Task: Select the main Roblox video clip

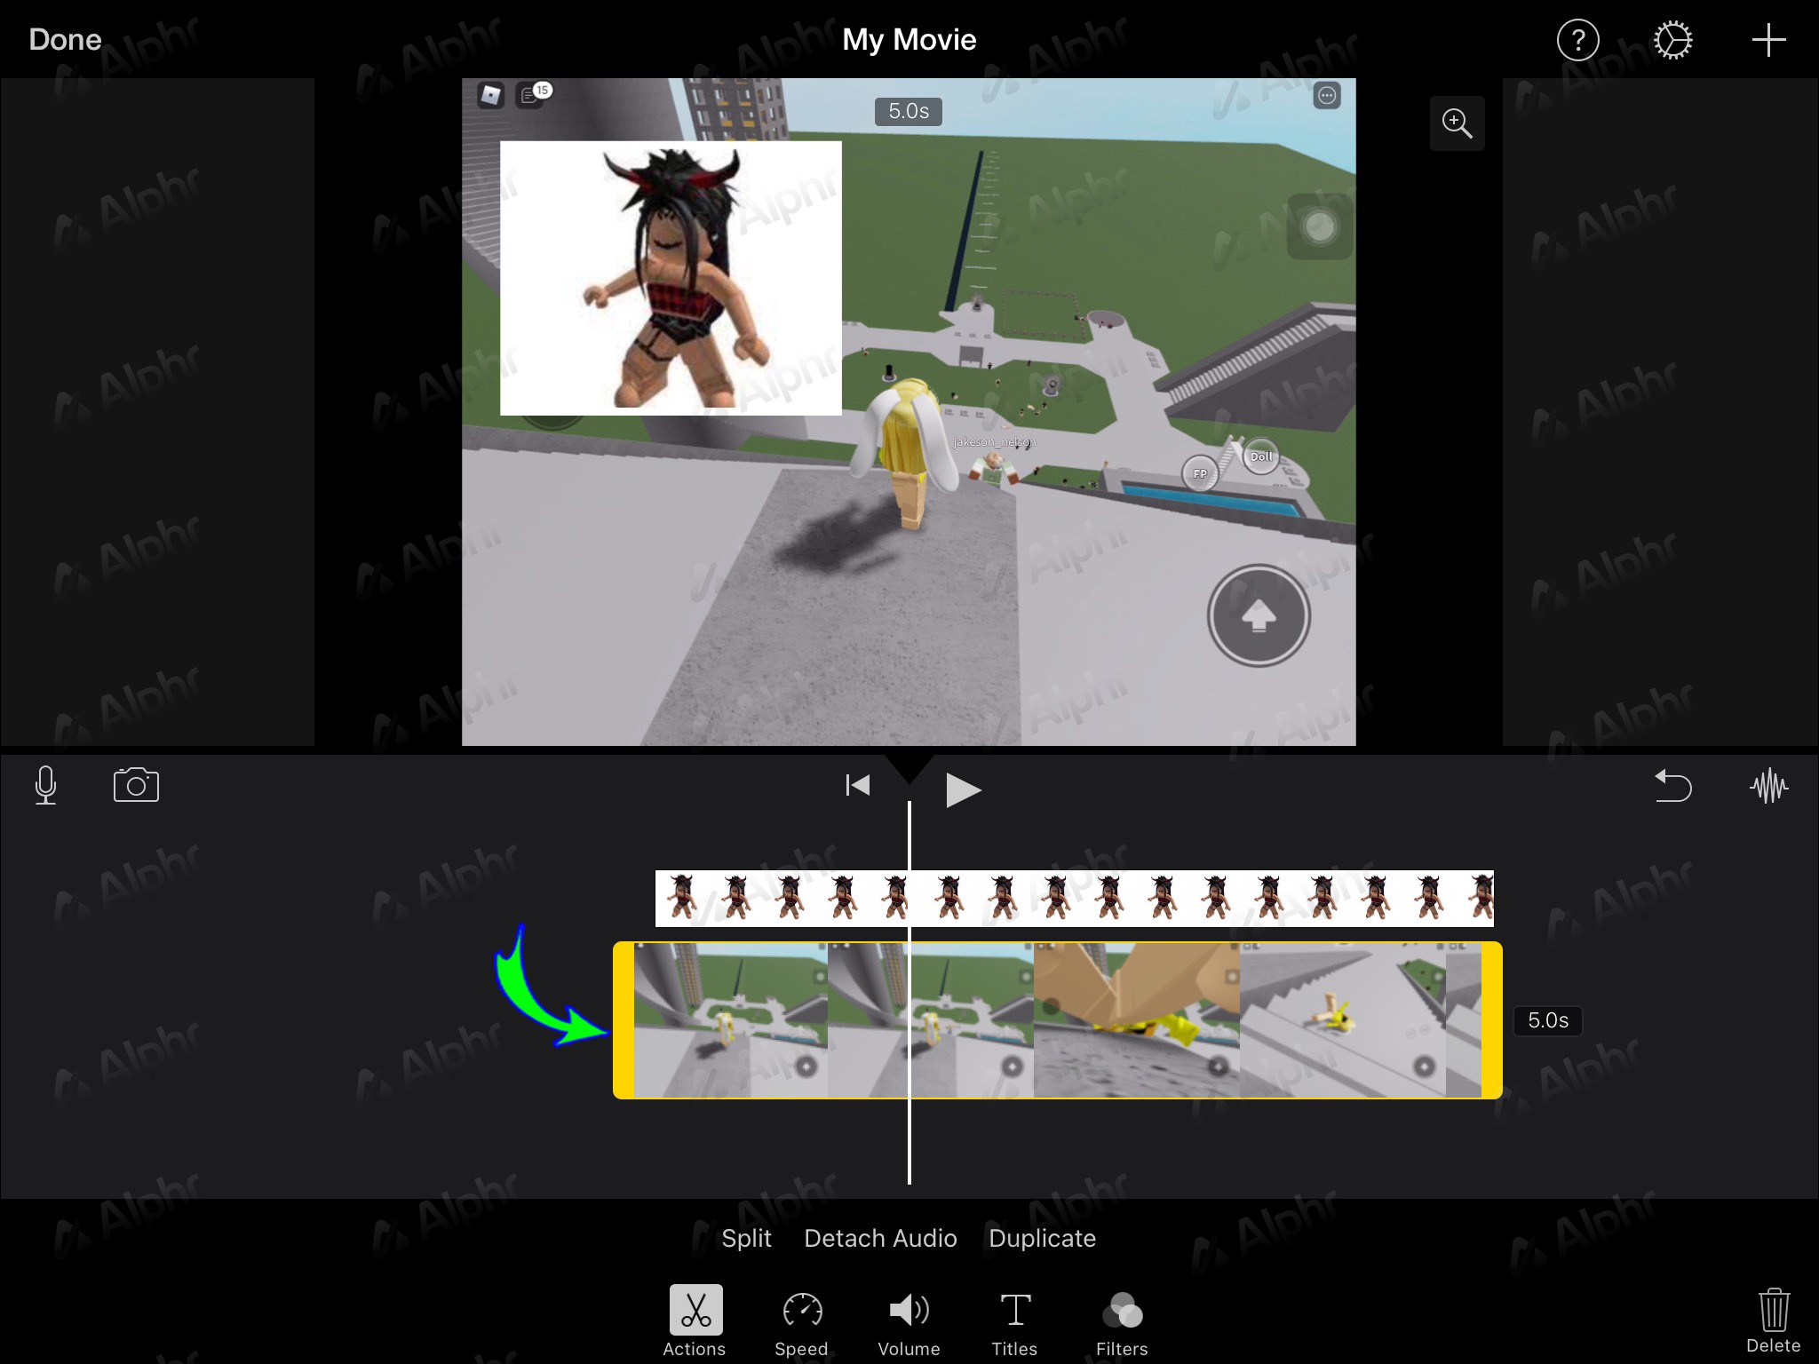Action: pos(1057,1020)
